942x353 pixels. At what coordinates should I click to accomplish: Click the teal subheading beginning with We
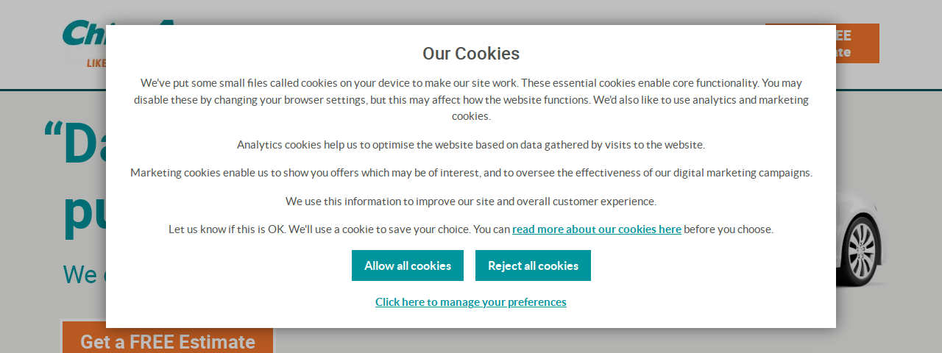click(x=84, y=274)
